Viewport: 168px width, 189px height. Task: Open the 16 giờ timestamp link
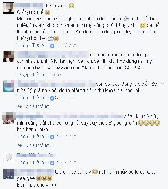[69, 45]
